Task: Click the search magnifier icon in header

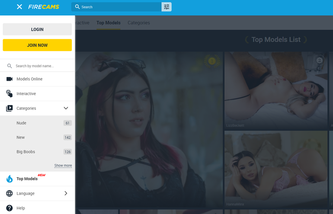Action: pyautogui.click(x=77, y=7)
